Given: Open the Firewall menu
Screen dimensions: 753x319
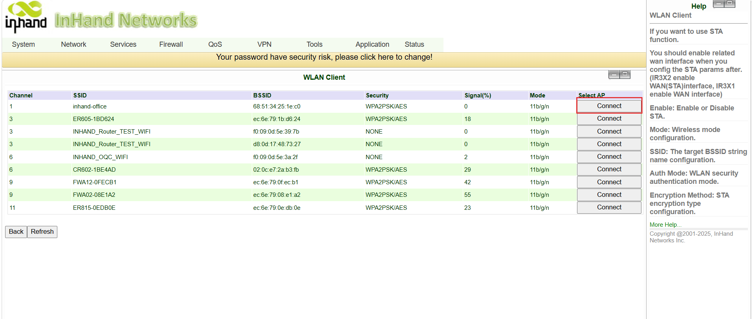Looking at the screenshot, I should point(171,44).
